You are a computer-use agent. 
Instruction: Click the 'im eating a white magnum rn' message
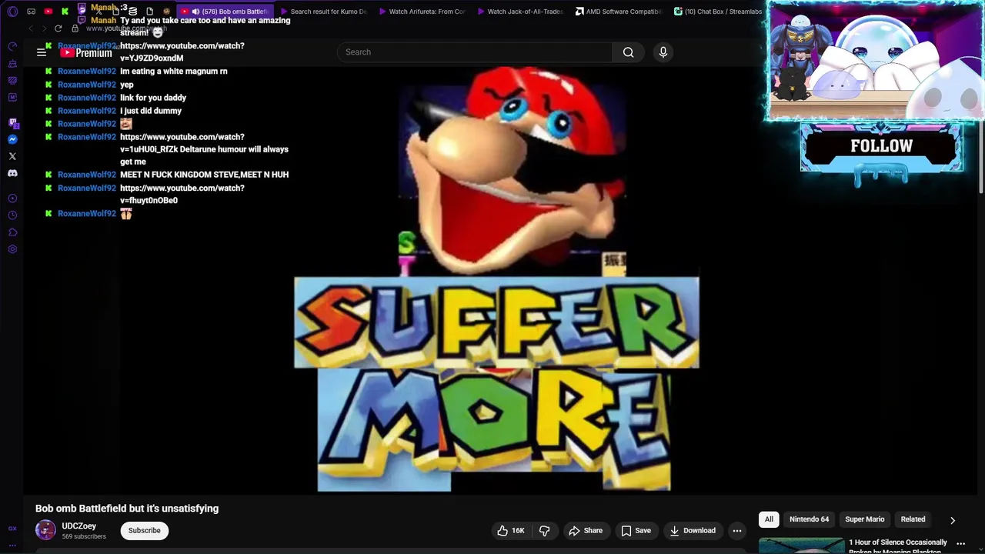tap(174, 72)
